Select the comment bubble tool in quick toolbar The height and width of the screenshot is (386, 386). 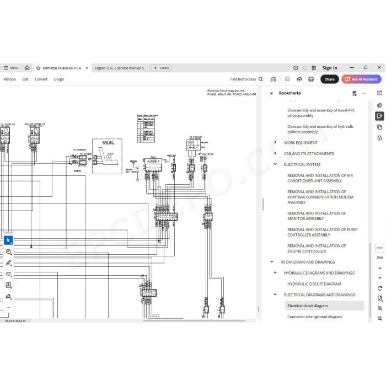[8, 251]
